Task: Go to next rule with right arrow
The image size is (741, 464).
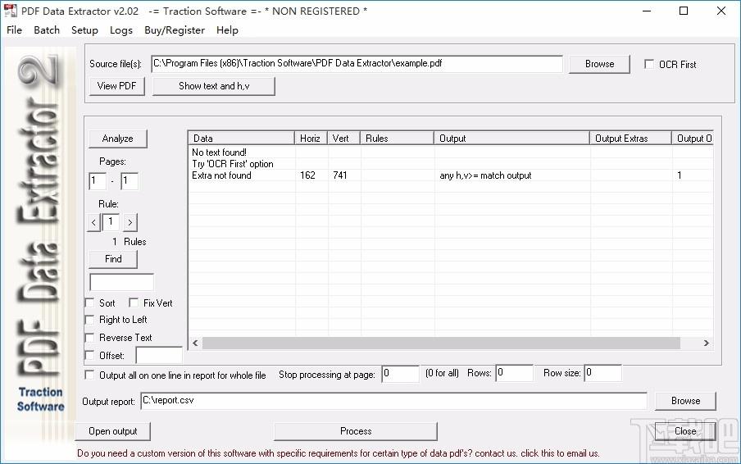Action: point(130,222)
